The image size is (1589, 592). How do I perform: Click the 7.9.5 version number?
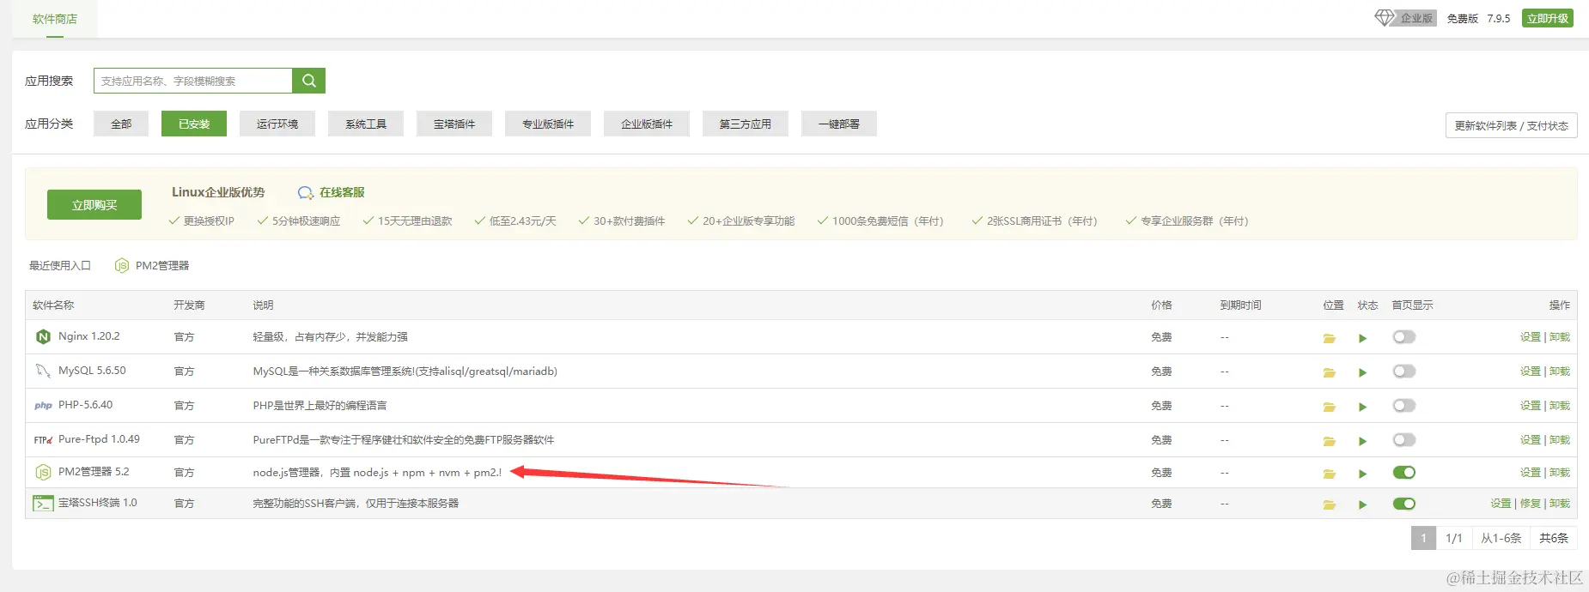(1499, 18)
